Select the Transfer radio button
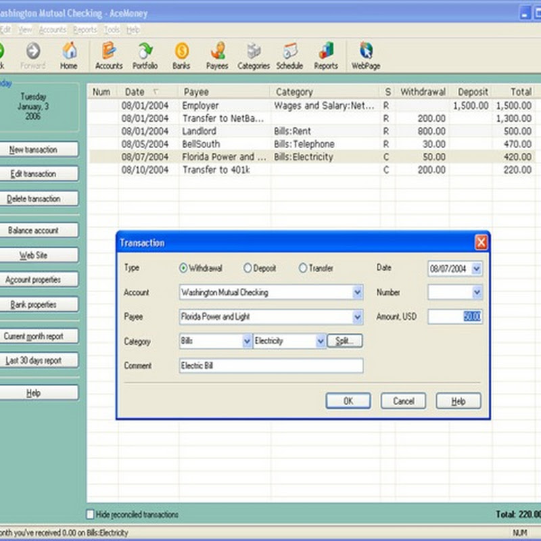 (302, 268)
